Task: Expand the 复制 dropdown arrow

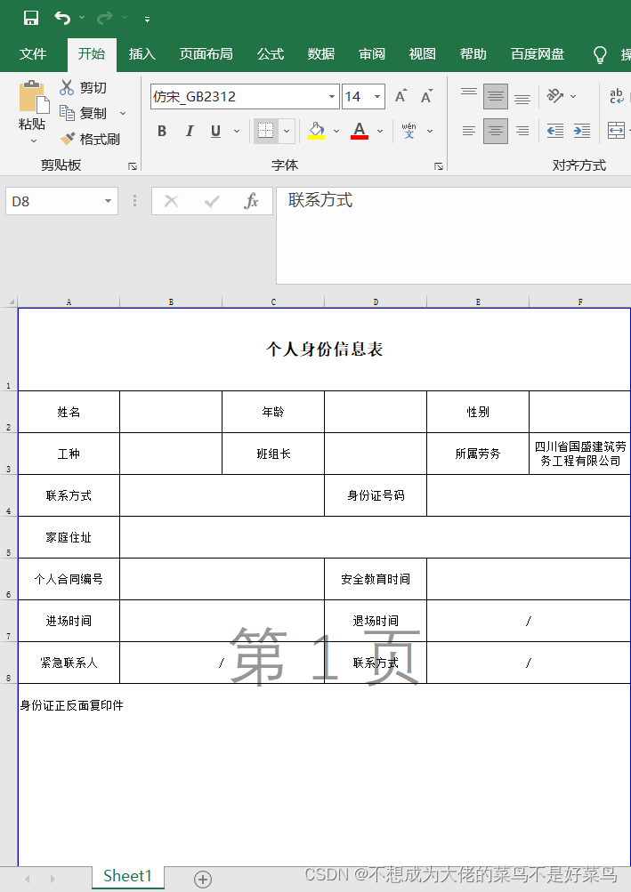Action: coord(123,114)
